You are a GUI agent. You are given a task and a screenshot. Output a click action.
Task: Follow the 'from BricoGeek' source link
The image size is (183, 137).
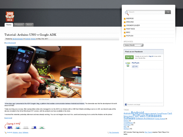click(x=10, y=43)
